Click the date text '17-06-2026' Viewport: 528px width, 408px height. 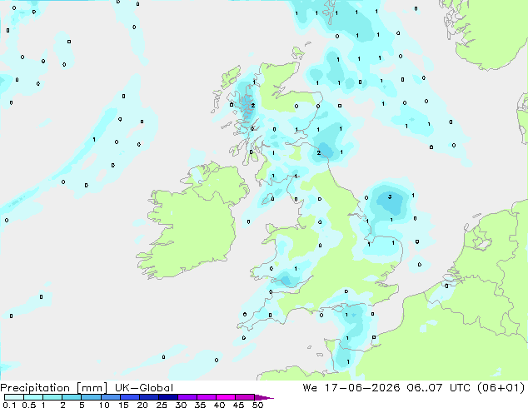tap(362, 388)
